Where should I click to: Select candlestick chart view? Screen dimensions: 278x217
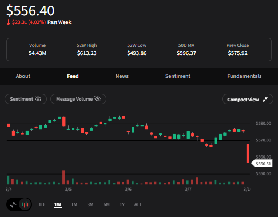[25, 204]
